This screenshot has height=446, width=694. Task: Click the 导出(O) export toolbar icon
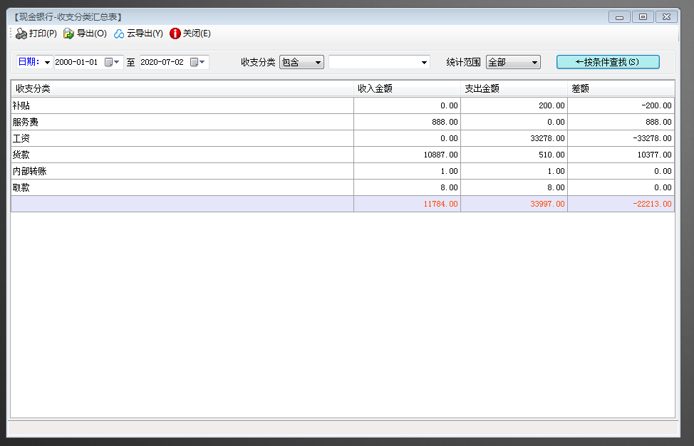point(68,33)
